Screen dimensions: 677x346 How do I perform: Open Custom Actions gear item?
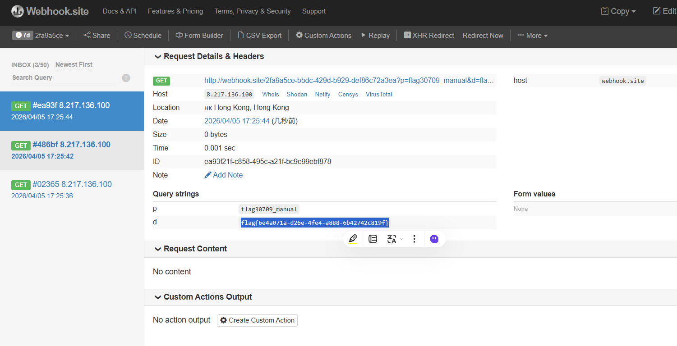point(323,36)
